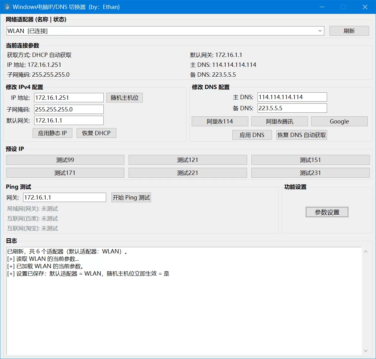
Task: Click the 主 DNS input field
Action: pyautogui.click(x=292, y=97)
